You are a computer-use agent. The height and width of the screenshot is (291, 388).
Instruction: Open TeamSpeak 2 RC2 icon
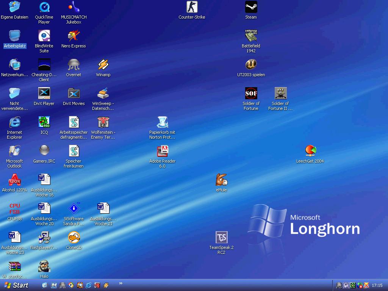click(x=221, y=237)
